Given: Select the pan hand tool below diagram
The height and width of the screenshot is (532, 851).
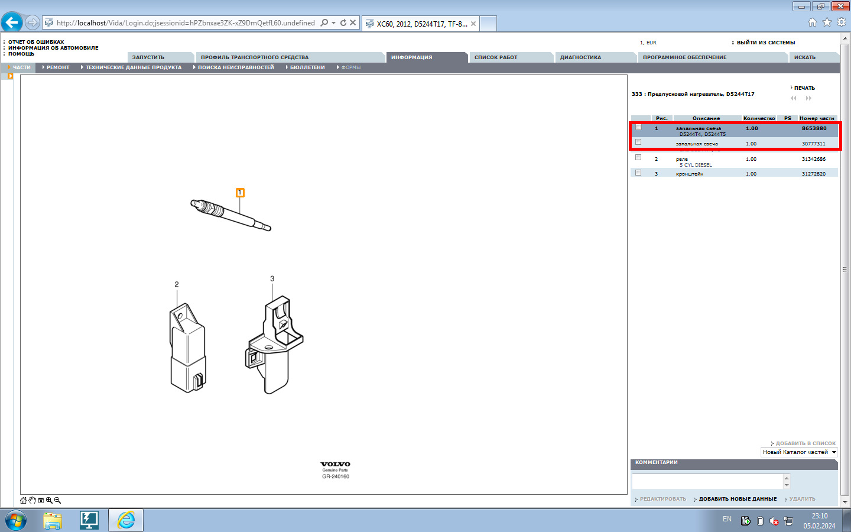Looking at the screenshot, I should 33,500.
